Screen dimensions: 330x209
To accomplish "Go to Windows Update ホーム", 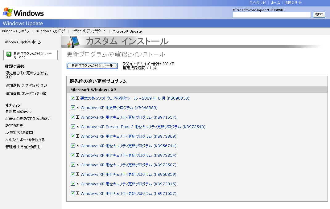I will tap(23, 42).
